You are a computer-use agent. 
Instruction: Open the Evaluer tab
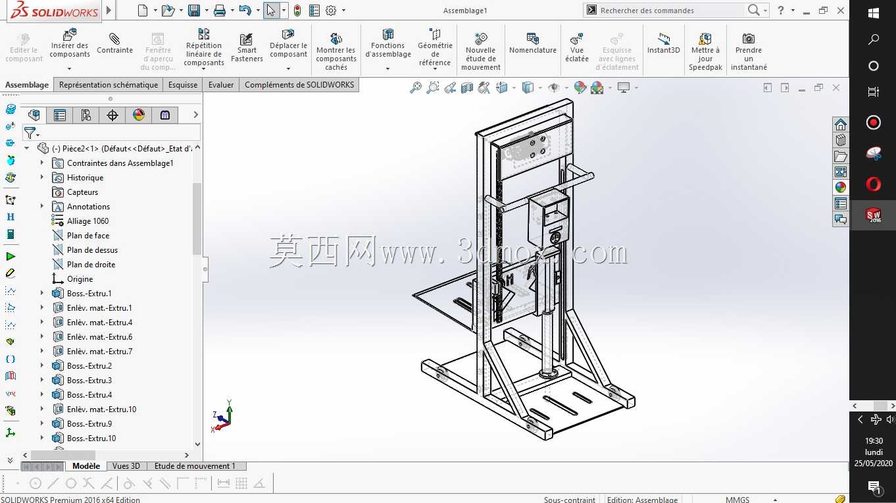coord(221,85)
